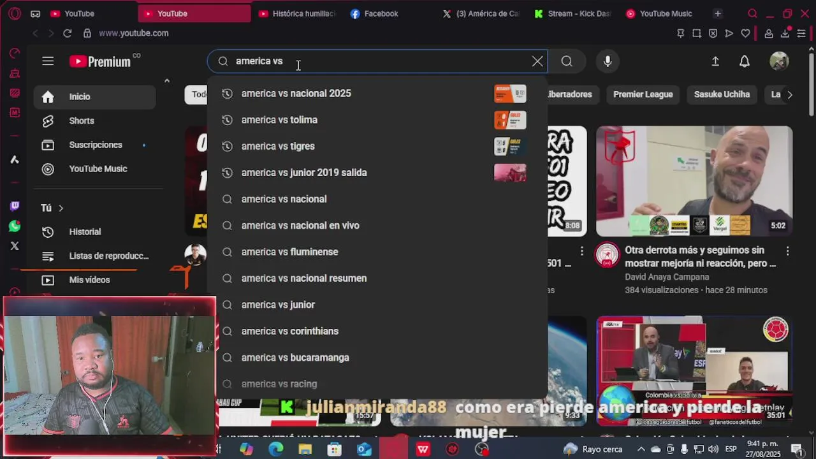Open Microsoft Store from the taskbar
Viewport: 816px width, 459px height.
click(x=335, y=449)
